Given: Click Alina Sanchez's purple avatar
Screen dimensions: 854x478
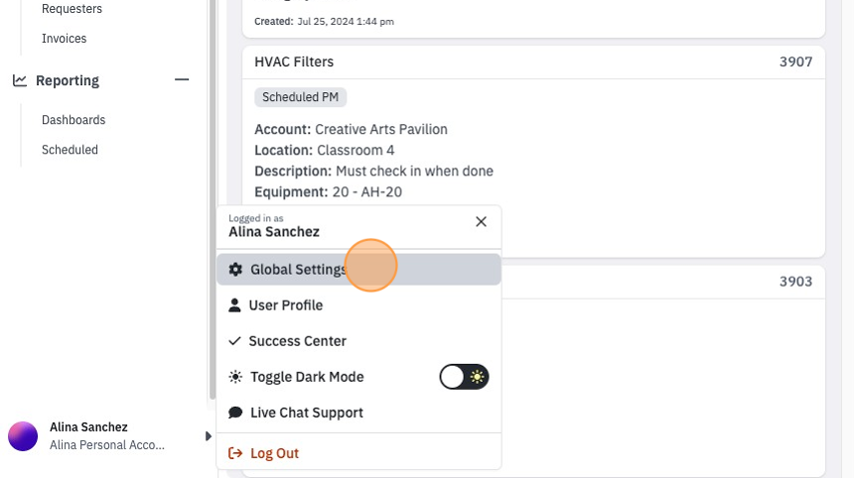Looking at the screenshot, I should click(x=23, y=436).
